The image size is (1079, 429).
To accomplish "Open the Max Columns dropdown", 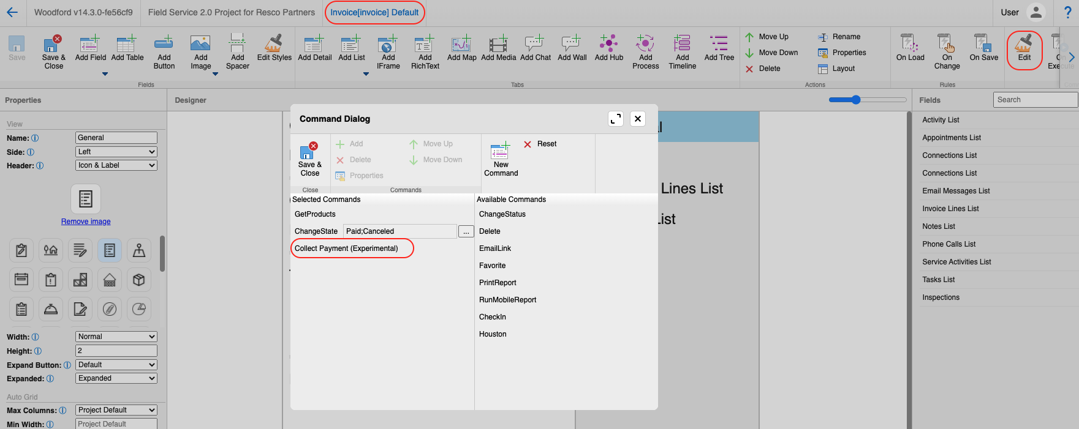I will click(116, 410).
